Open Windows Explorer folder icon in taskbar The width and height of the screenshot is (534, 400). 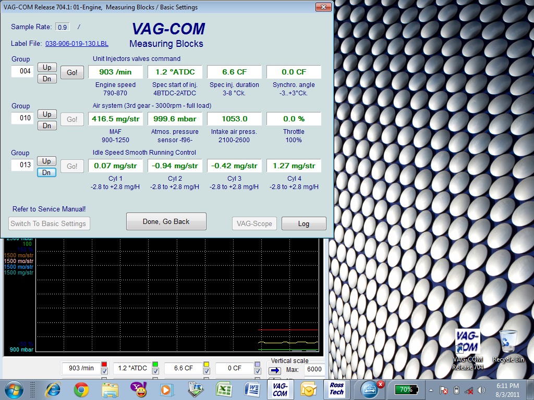pyautogui.click(x=110, y=390)
